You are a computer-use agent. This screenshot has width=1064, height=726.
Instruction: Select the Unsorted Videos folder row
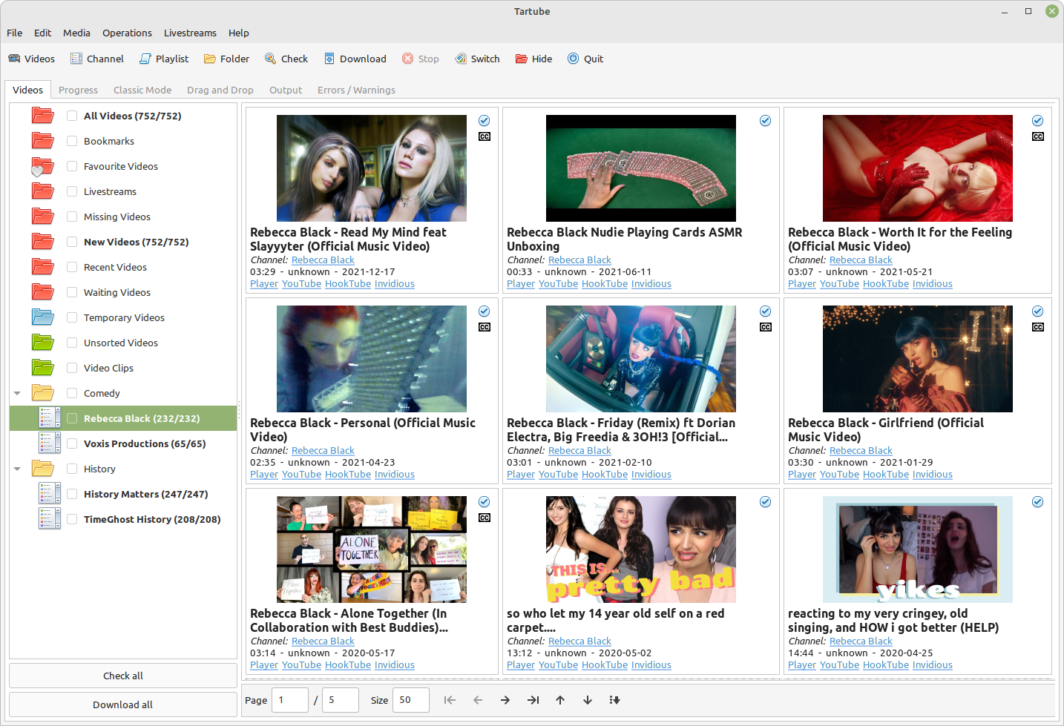(x=123, y=343)
